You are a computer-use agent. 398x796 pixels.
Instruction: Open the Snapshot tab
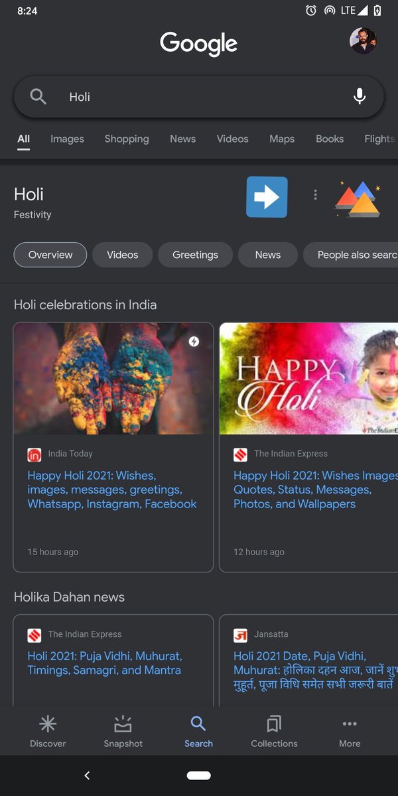[123, 732]
